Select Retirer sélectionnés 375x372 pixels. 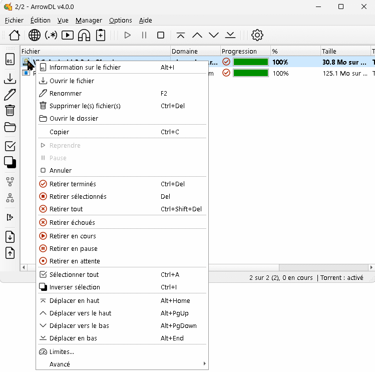click(122, 196)
